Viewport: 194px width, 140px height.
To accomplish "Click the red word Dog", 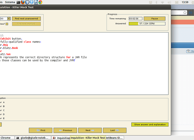I will [5, 45].
